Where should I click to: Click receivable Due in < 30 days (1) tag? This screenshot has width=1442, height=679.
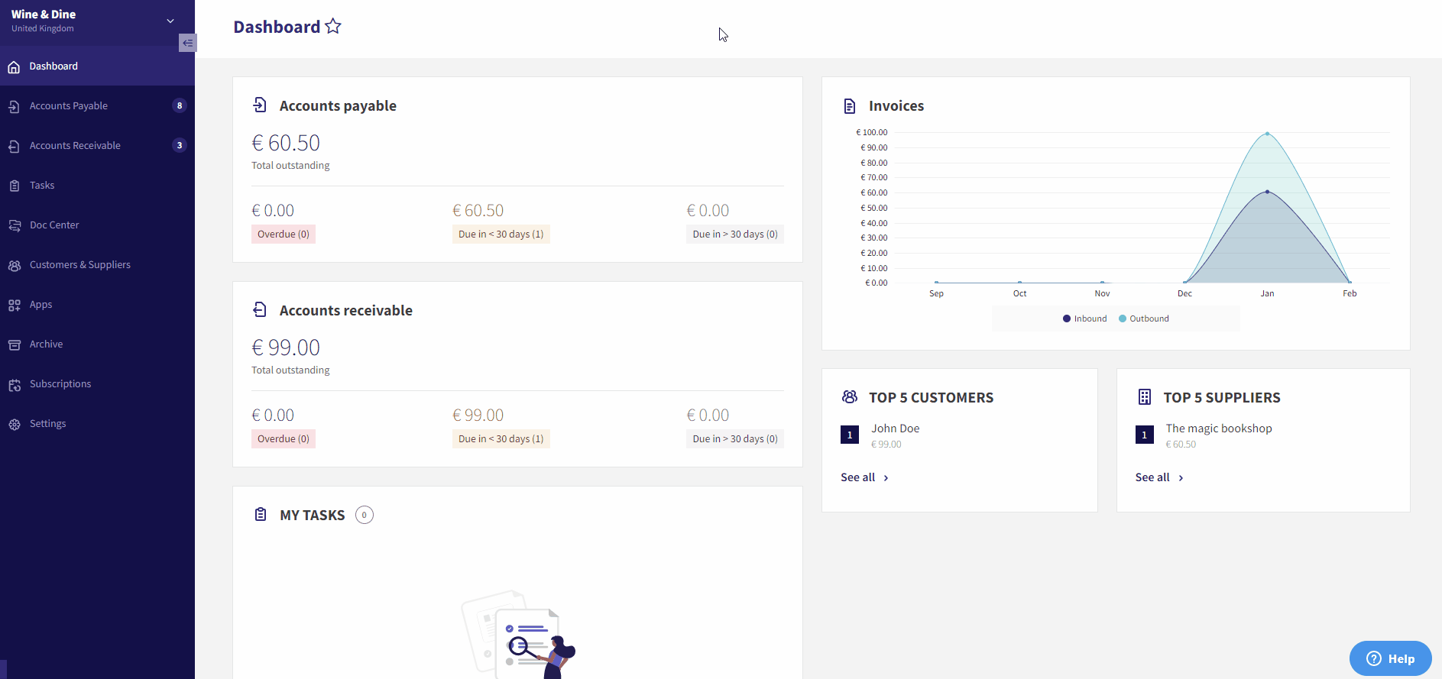point(501,439)
